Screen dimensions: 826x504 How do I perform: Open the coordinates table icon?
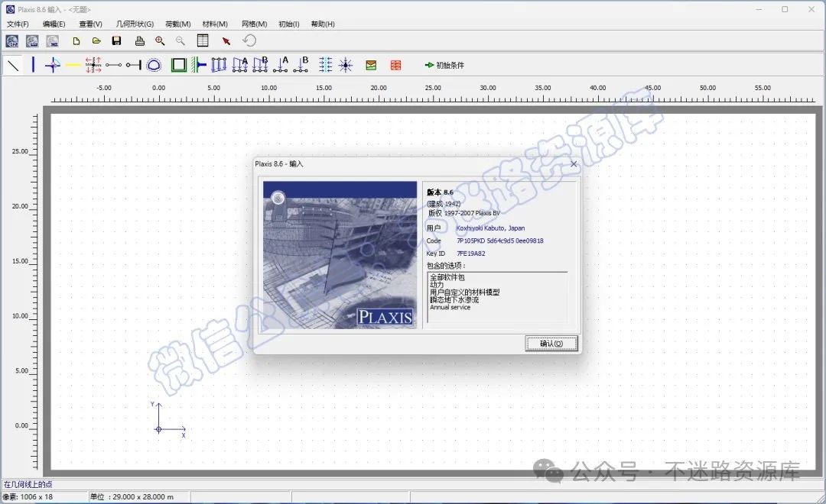[x=203, y=40]
